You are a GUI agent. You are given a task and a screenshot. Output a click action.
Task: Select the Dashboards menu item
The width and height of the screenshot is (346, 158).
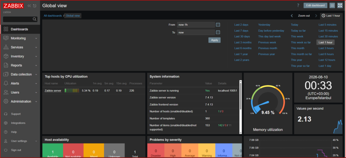pyautogui.click(x=20, y=29)
